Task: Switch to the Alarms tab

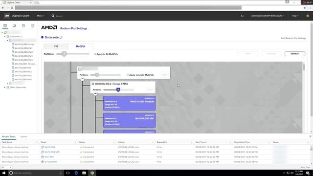Action: coord(24,137)
